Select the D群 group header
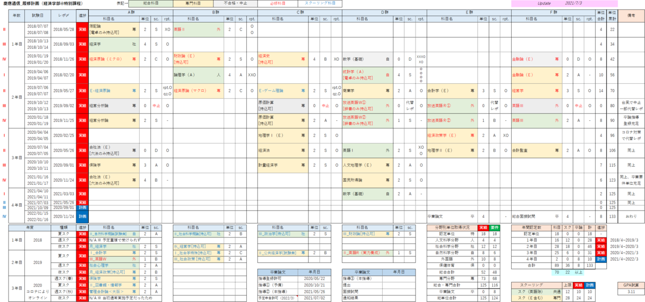This screenshot has height=302, width=645. (383, 11)
